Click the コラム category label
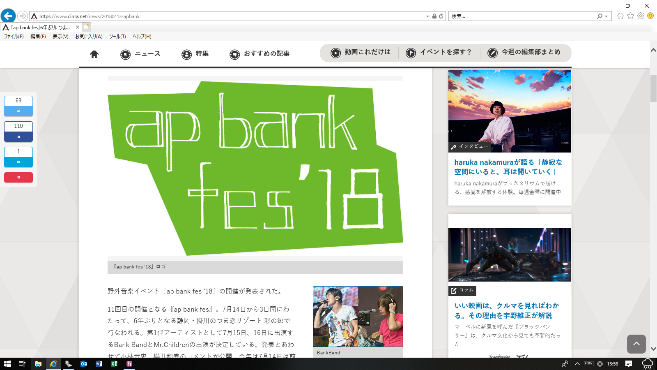 (462, 290)
